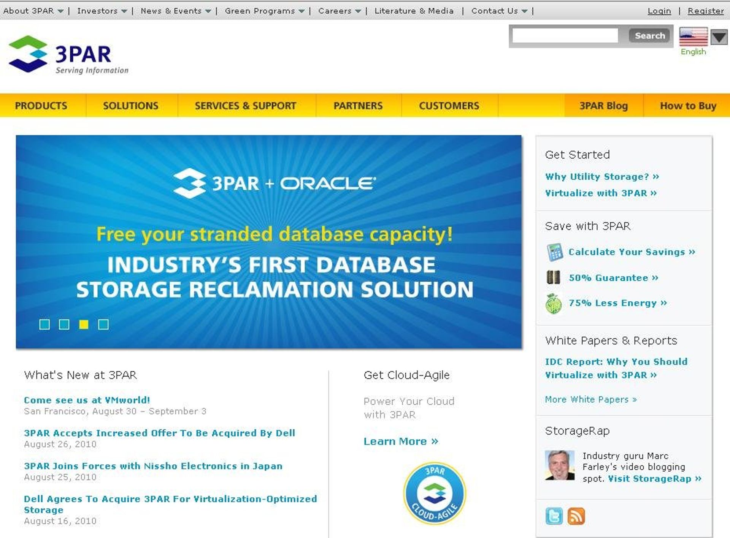Go to the SERVICES & SUPPORT tab

click(x=246, y=106)
